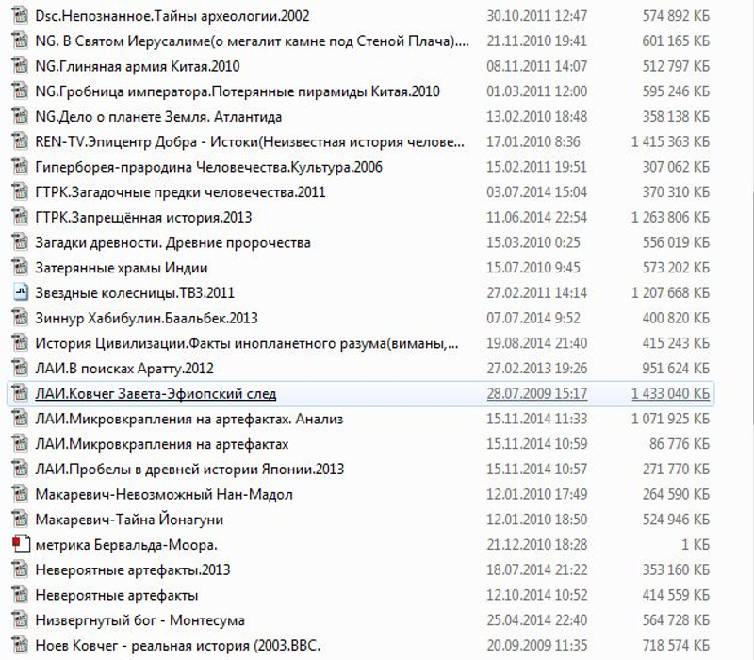754x660 pixels.
Task: Select file name метрика Бервальда-Моора.
Action: [126, 545]
